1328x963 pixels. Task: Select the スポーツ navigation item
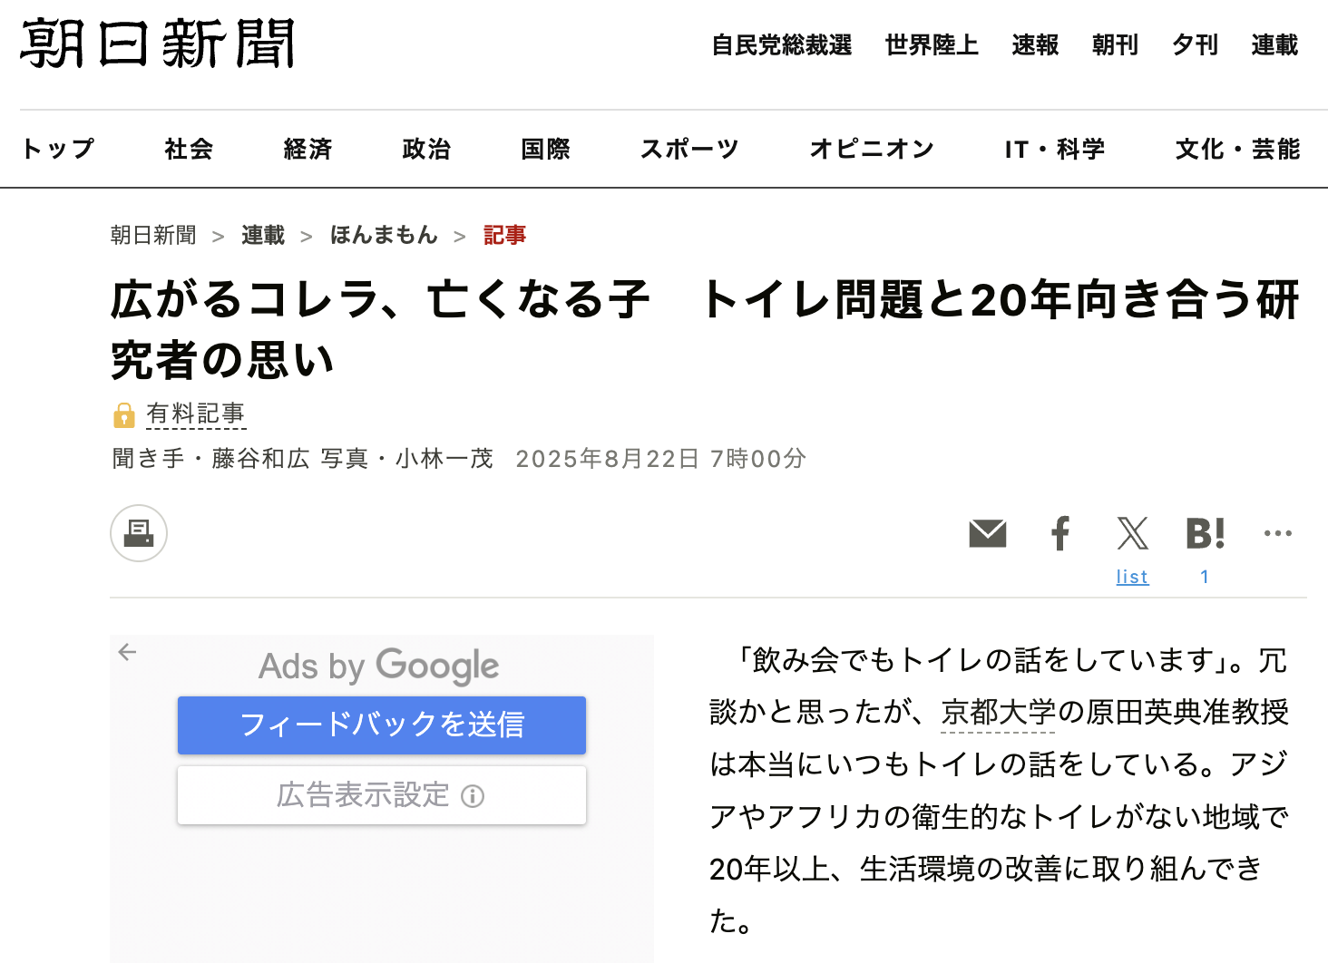[689, 149]
